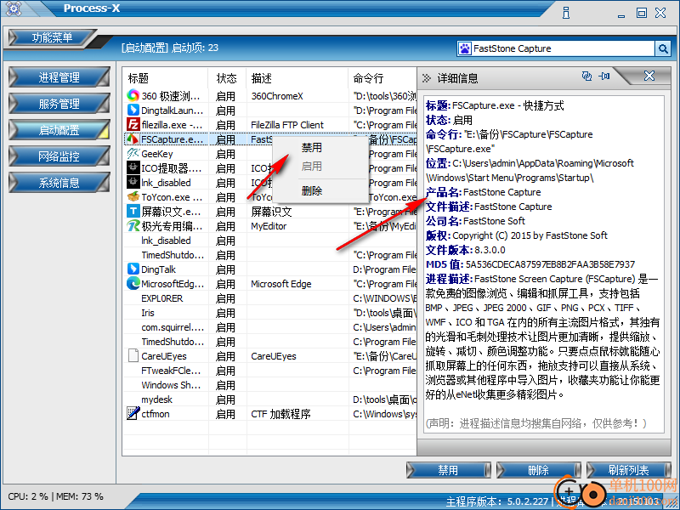Select the Windows Sh... startup row

click(269, 385)
